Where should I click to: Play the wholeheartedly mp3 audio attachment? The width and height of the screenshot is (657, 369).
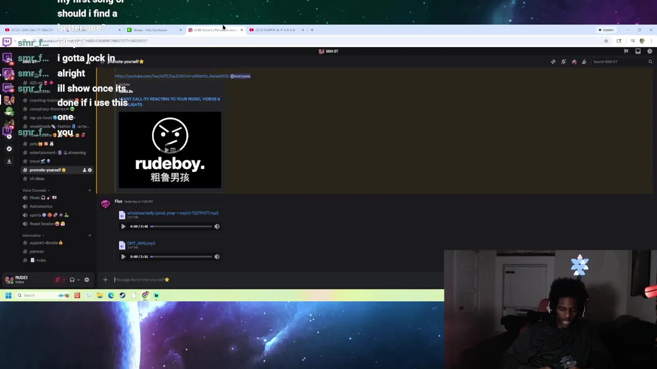[x=123, y=227]
